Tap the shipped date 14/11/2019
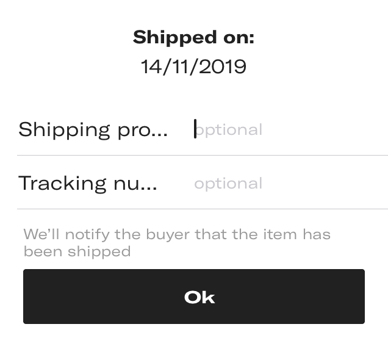Image resolution: width=388 pixels, height=349 pixels. (x=193, y=66)
